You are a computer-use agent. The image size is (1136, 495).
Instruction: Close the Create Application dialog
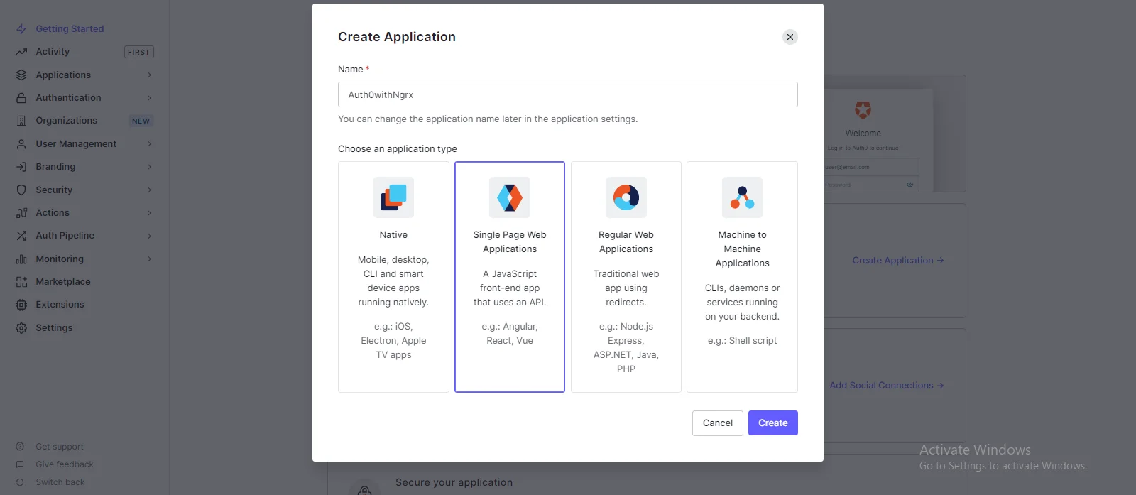[x=790, y=37]
